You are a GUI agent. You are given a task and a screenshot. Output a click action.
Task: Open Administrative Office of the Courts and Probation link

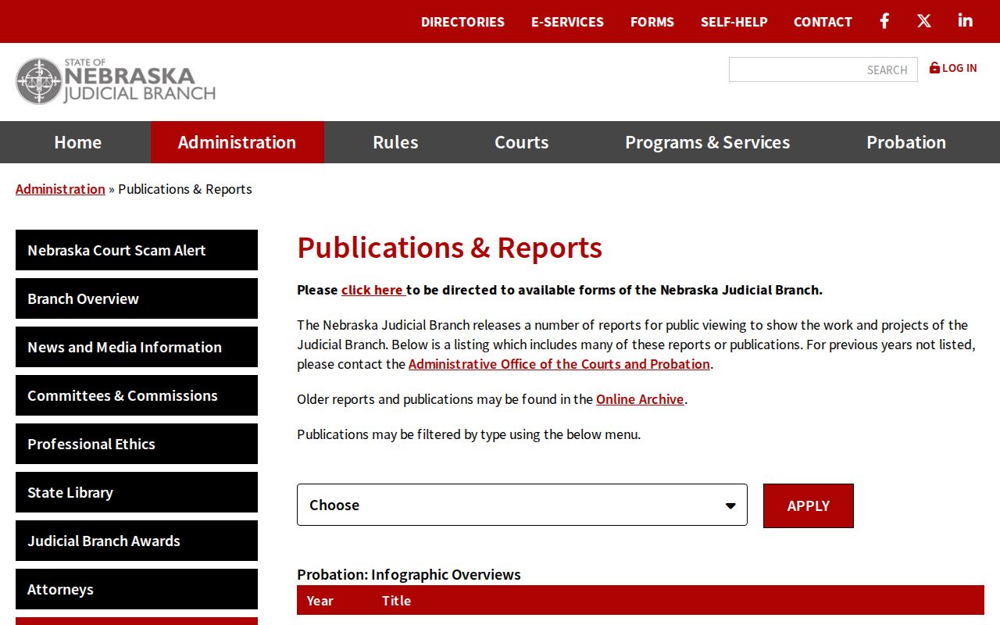click(x=559, y=364)
